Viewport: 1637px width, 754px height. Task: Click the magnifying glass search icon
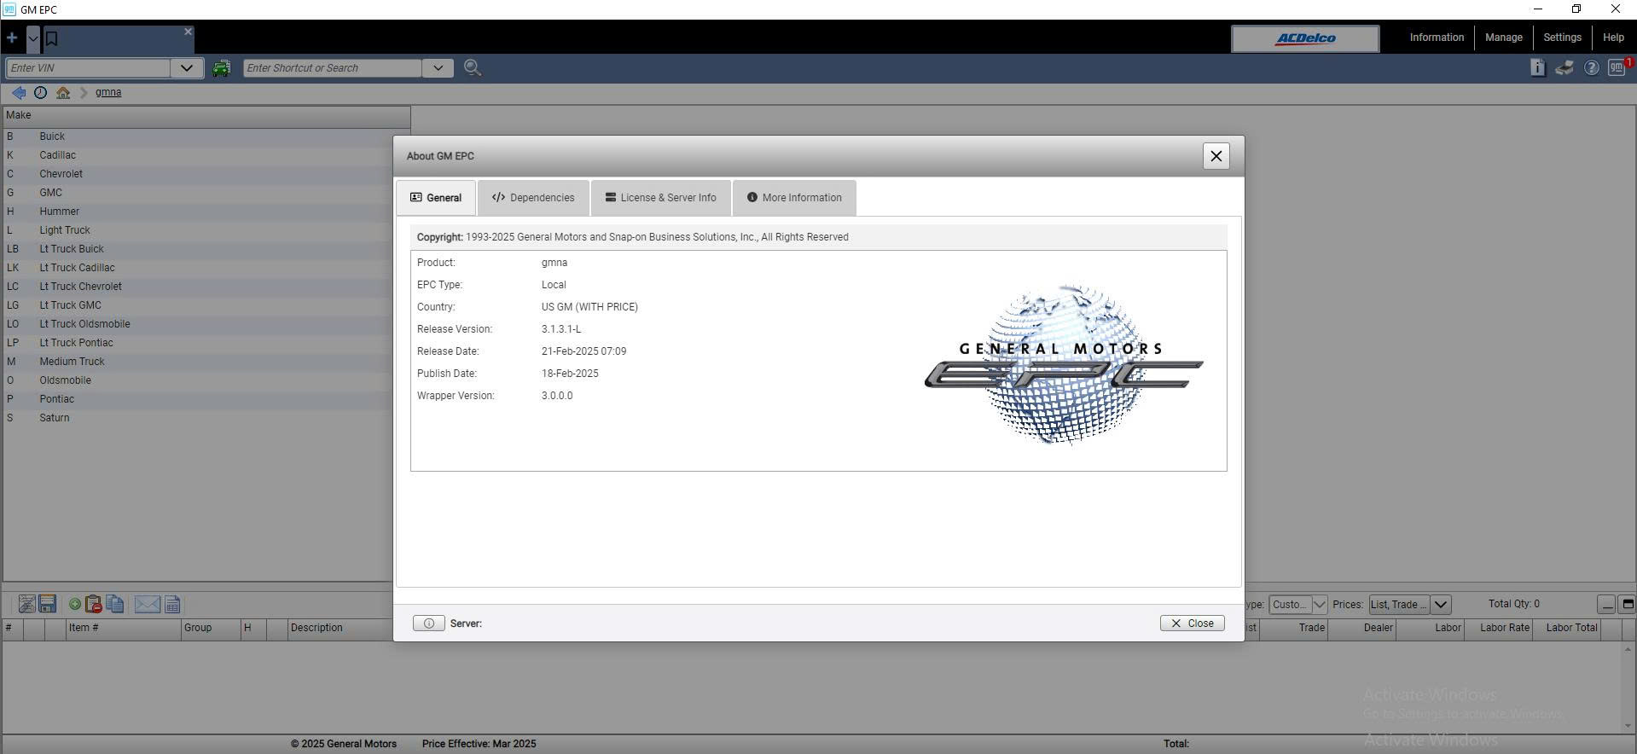(x=473, y=68)
